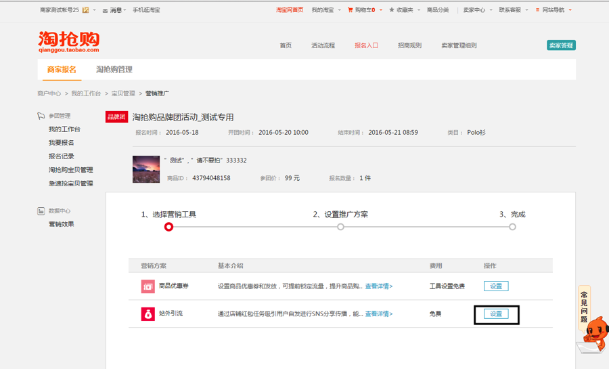Click step 1 选择营销工具 progress marker
The height and width of the screenshot is (369, 609).
[168, 227]
